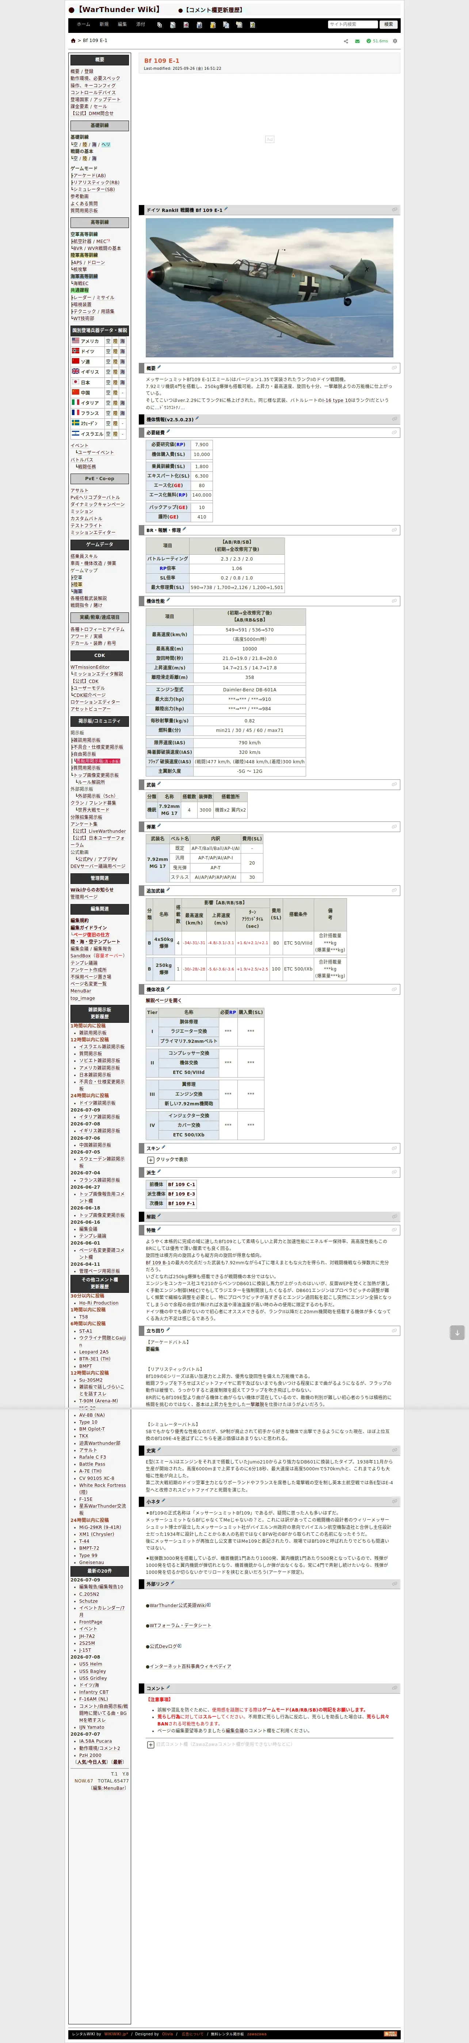This screenshot has width=469, height=2043.
Task: Open the インターネット百科事典ウィキペディア link
Action: coord(190,1666)
